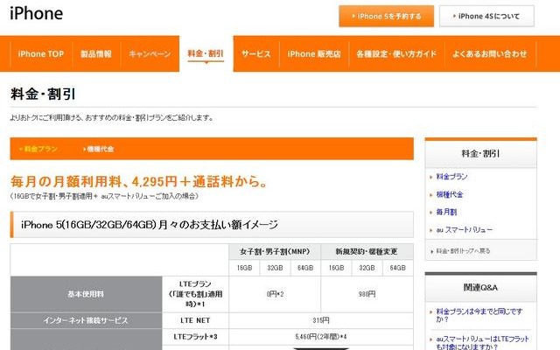Click the インターネット接続サービス row header
This screenshot has height=350, width=560.
coord(86,321)
